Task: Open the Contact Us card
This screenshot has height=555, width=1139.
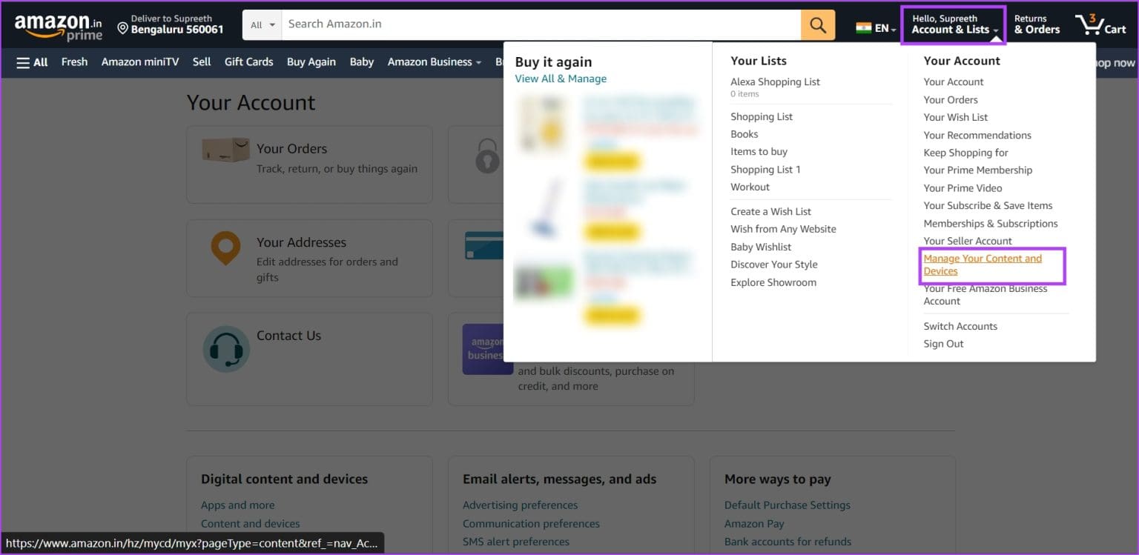Action: tap(309, 359)
